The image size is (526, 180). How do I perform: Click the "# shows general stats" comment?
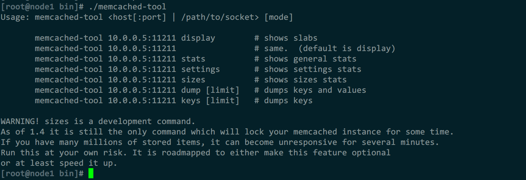[x=305, y=59]
